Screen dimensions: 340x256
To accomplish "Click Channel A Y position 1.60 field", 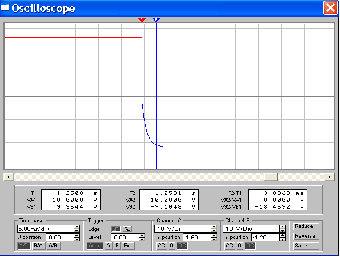I will coord(197,237).
